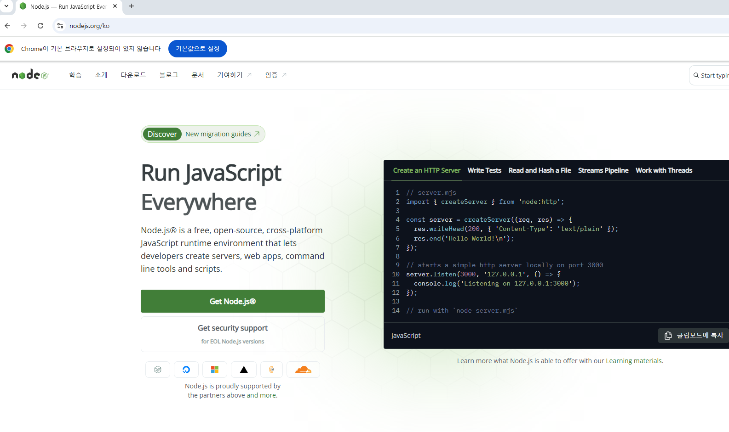
Task: Click 클립보드에 복사 button
Action: (x=694, y=336)
